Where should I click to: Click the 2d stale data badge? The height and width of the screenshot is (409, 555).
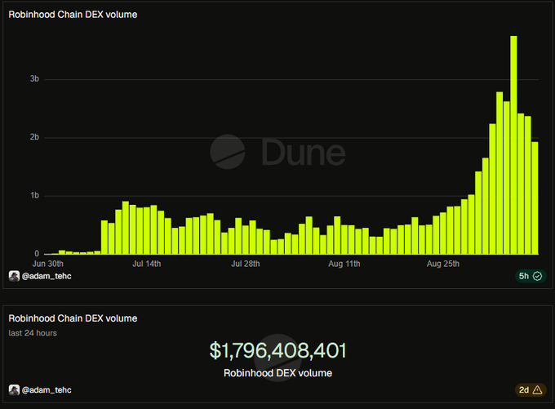(531, 390)
